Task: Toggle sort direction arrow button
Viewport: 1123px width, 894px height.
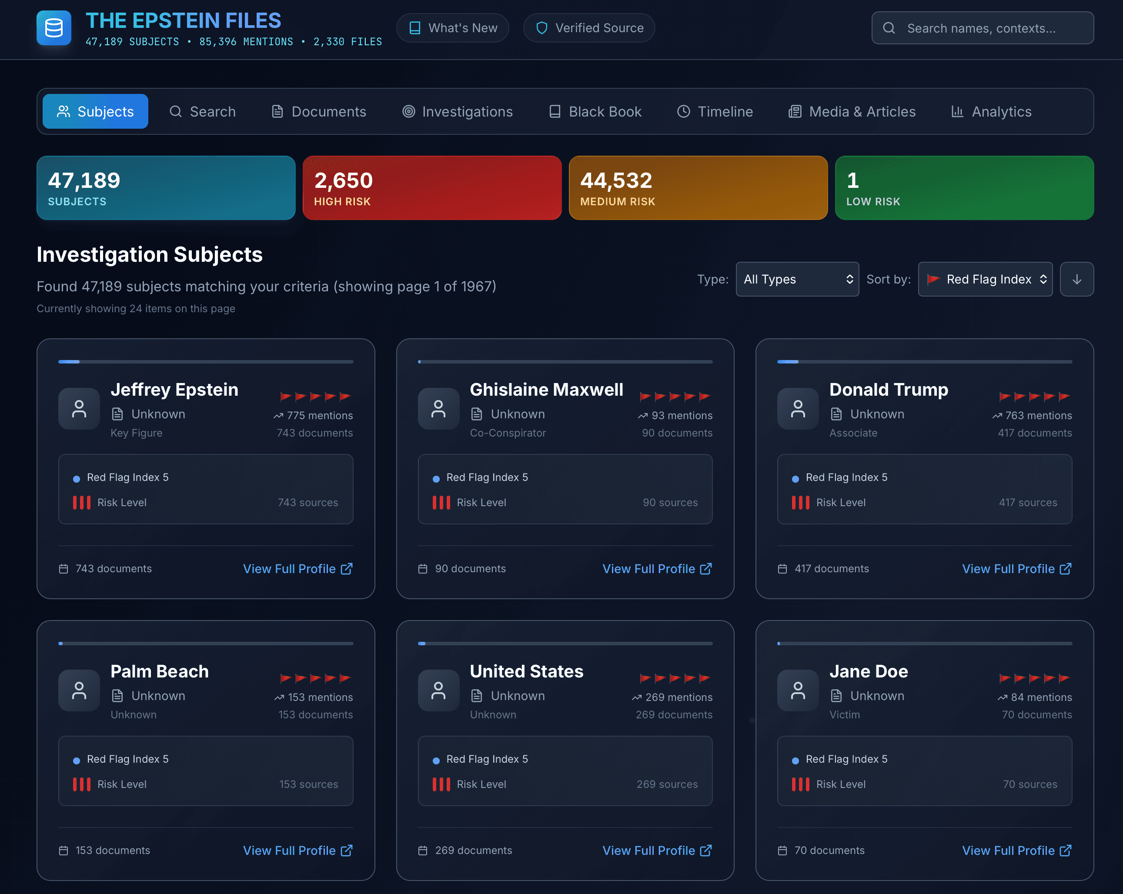Action: (1076, 280)
